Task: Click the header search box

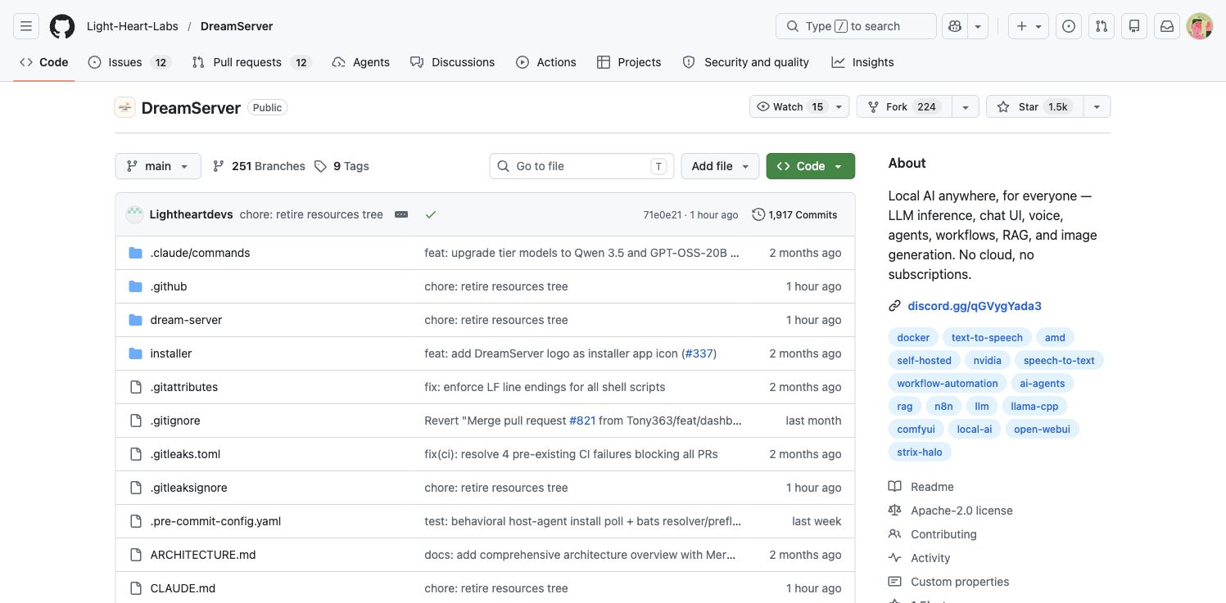Action: (856, 26)
